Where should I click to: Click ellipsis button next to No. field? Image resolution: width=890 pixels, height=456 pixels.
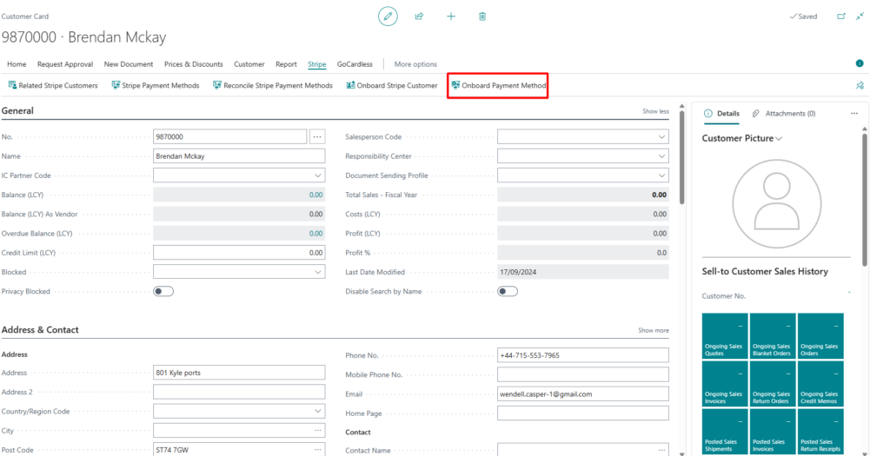316,136
